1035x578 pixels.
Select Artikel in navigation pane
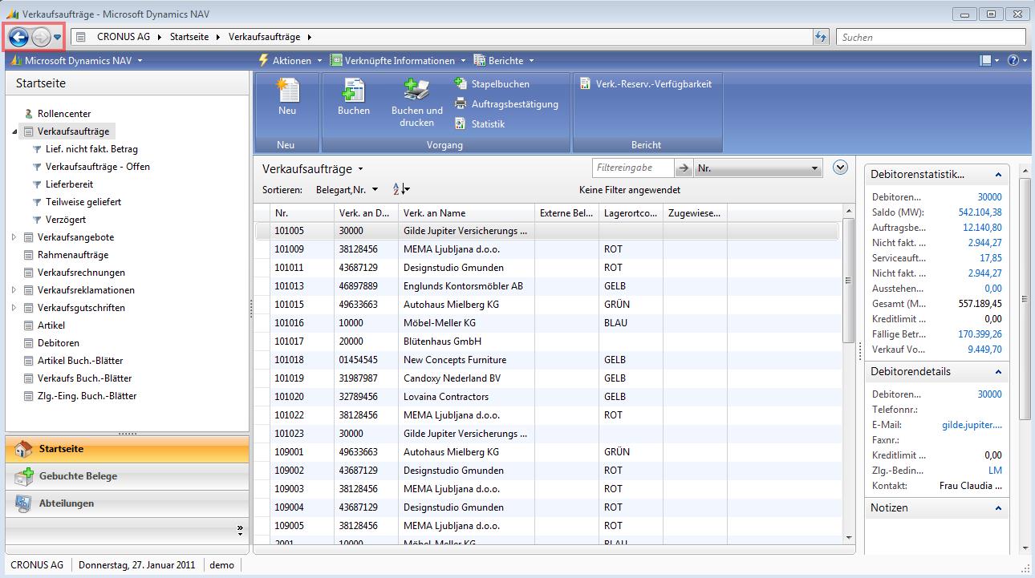(51, 325)
